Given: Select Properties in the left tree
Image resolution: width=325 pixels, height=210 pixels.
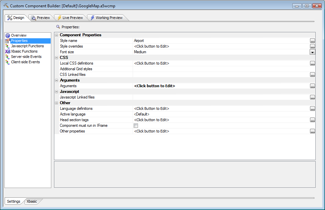Looking at the screenshot, I should [19, 41].
